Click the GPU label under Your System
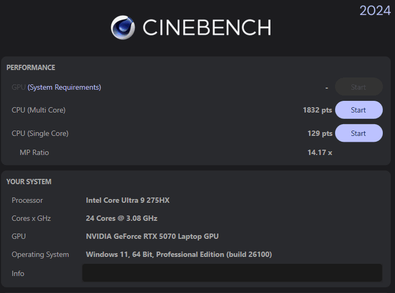395x293 pixels. [19, 236]
